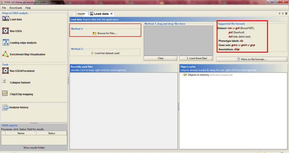Click the Enrichment Map Visualization triangle icon
The image size is (289, 153).
click(x=5, y=54)
